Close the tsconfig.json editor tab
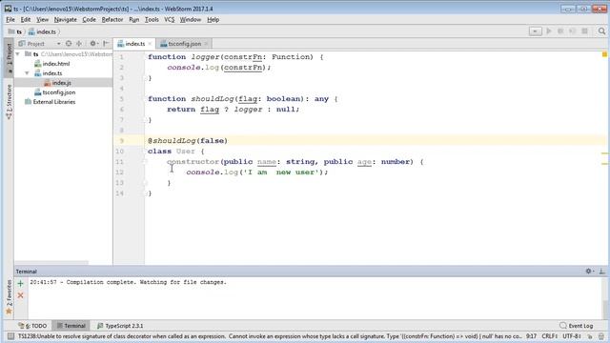Viewport: 610px width, 343px height. [206, 44]
